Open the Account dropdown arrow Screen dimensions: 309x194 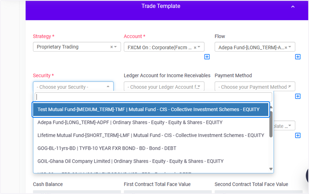coord(199,47)
